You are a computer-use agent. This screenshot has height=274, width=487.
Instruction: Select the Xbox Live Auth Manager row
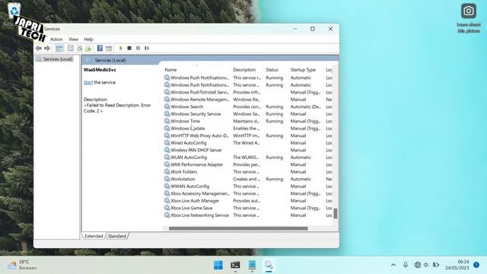click(249, 201)
